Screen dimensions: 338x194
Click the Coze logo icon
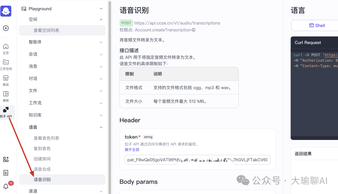pos(6,11)
